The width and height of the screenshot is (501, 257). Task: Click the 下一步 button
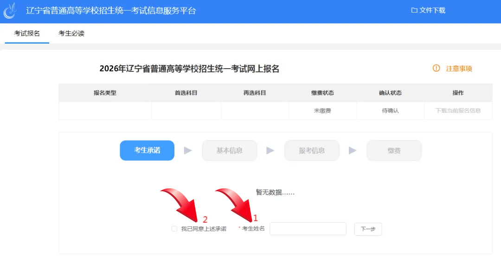368,229
